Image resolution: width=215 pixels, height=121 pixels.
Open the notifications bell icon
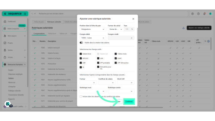click(204, 14)
